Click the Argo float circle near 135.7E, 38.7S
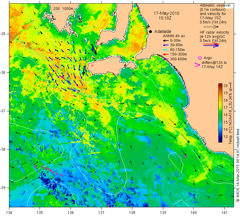This screenshot has width=240, height=216. [x=61, y=175]
